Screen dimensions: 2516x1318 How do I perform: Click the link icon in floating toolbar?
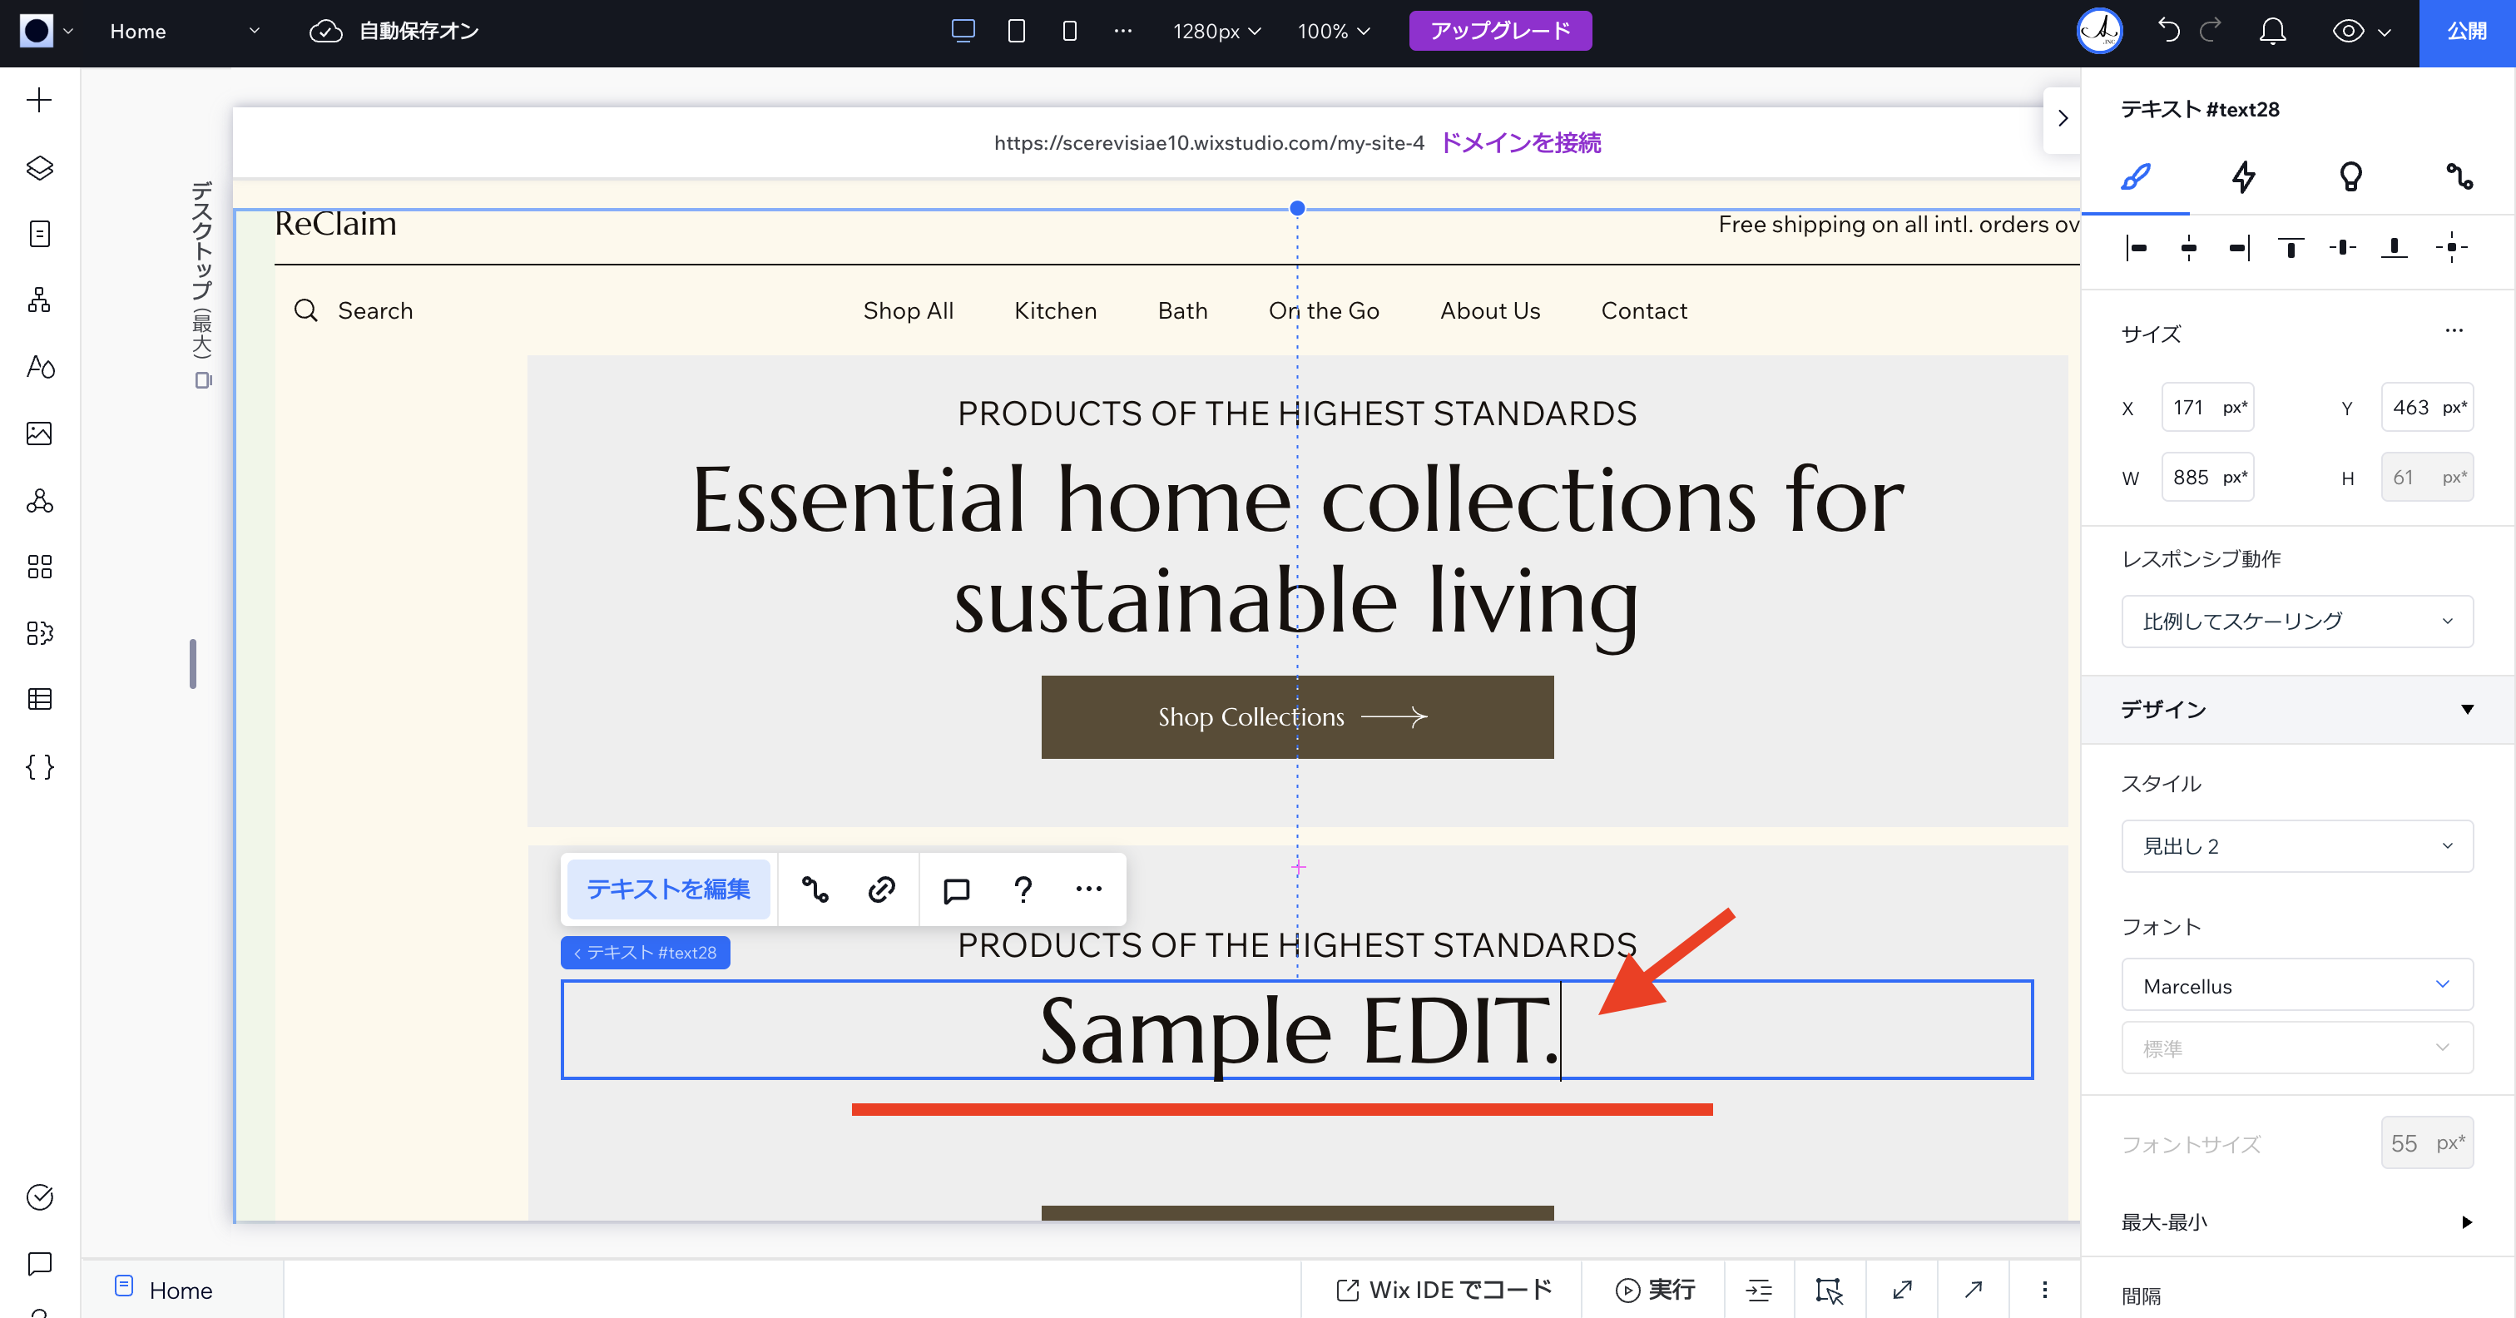[881, 889]
